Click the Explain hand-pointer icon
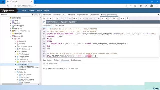 point(110,18)
